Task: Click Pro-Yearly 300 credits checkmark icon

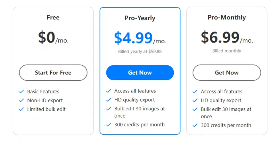Action: click(x=108, y=125)
